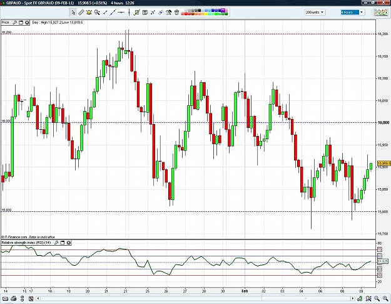Select the arrow pointer tool

73,13
